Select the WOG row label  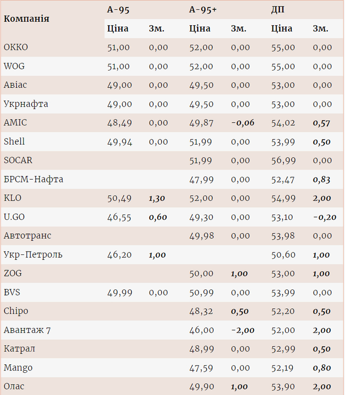[x=15, y=66]
